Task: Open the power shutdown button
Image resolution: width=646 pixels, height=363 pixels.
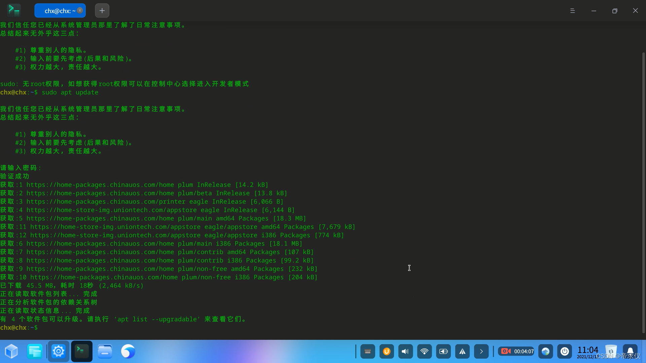Action: tap(565, 352)
